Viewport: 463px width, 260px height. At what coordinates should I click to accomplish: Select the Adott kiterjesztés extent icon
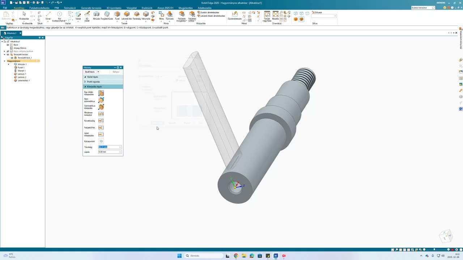click(101, 134)
